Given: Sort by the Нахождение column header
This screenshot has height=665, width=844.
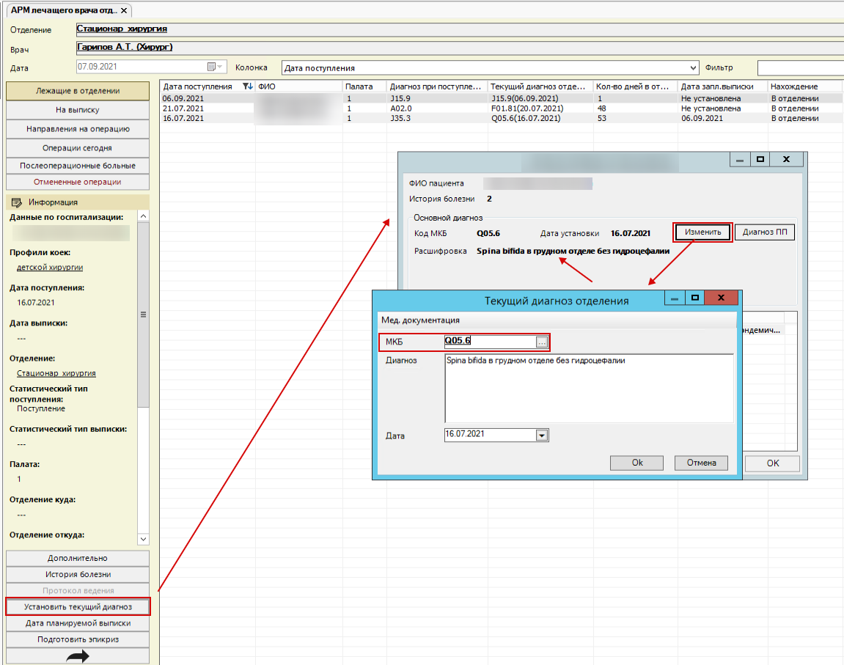Looking at the screenshot, I should 804,86.
